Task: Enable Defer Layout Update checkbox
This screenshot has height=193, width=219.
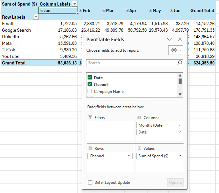Action: pos(90,182)
